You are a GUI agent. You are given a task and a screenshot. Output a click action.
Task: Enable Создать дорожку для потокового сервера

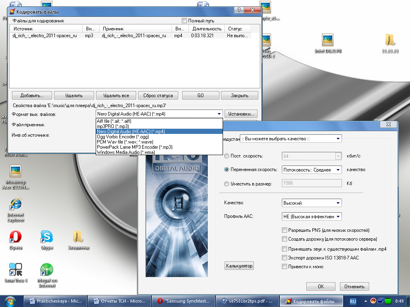click(285, 239)
